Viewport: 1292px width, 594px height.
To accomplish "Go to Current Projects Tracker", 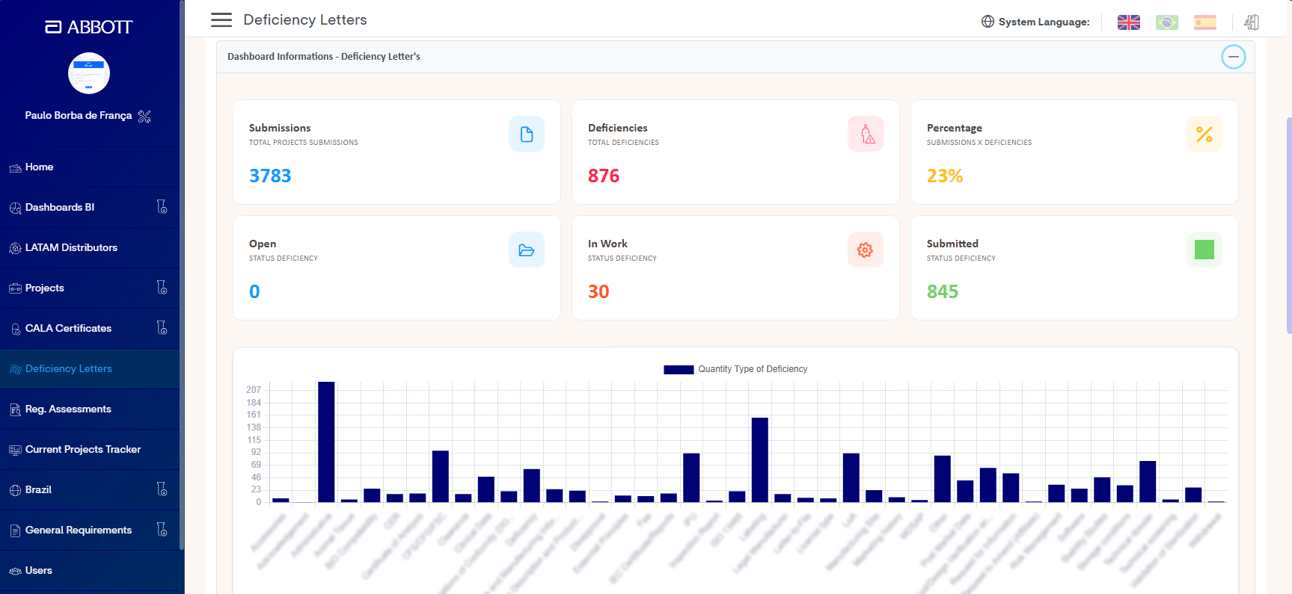I will (90, 450).
